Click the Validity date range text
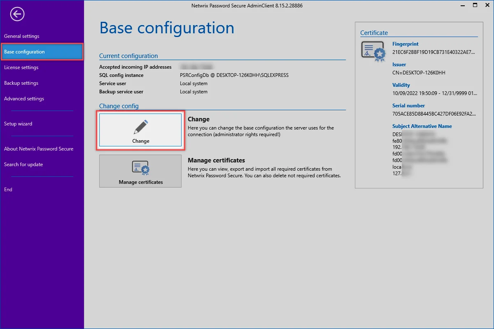This screenshot has width=494, height=329. [435, 93]
